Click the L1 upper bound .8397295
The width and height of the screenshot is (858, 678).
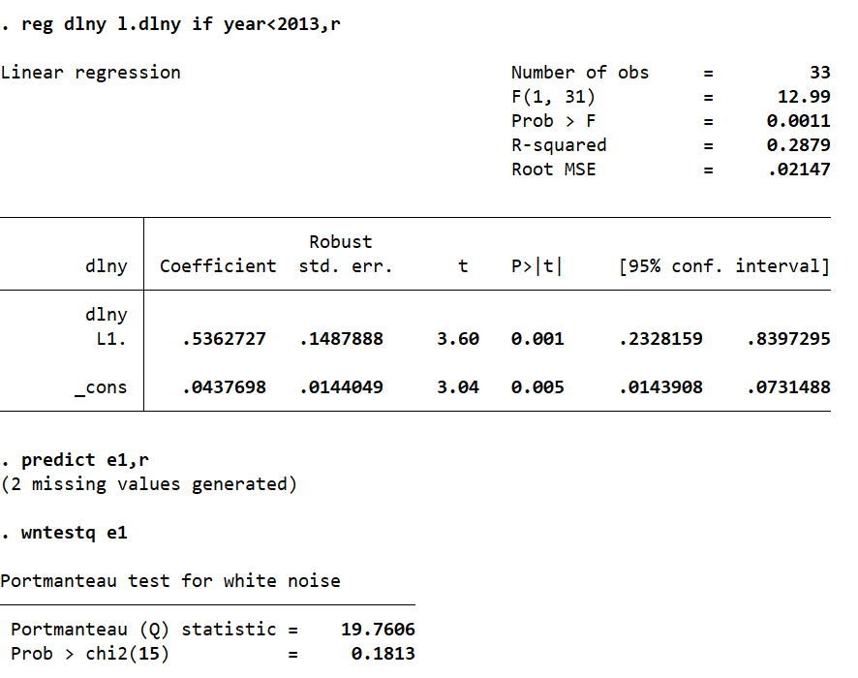point(789,339)
